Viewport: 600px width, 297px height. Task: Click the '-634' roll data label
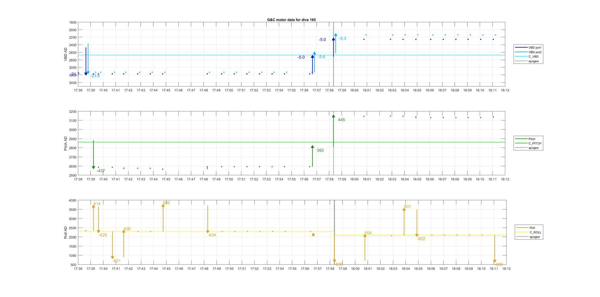[212, 235]
